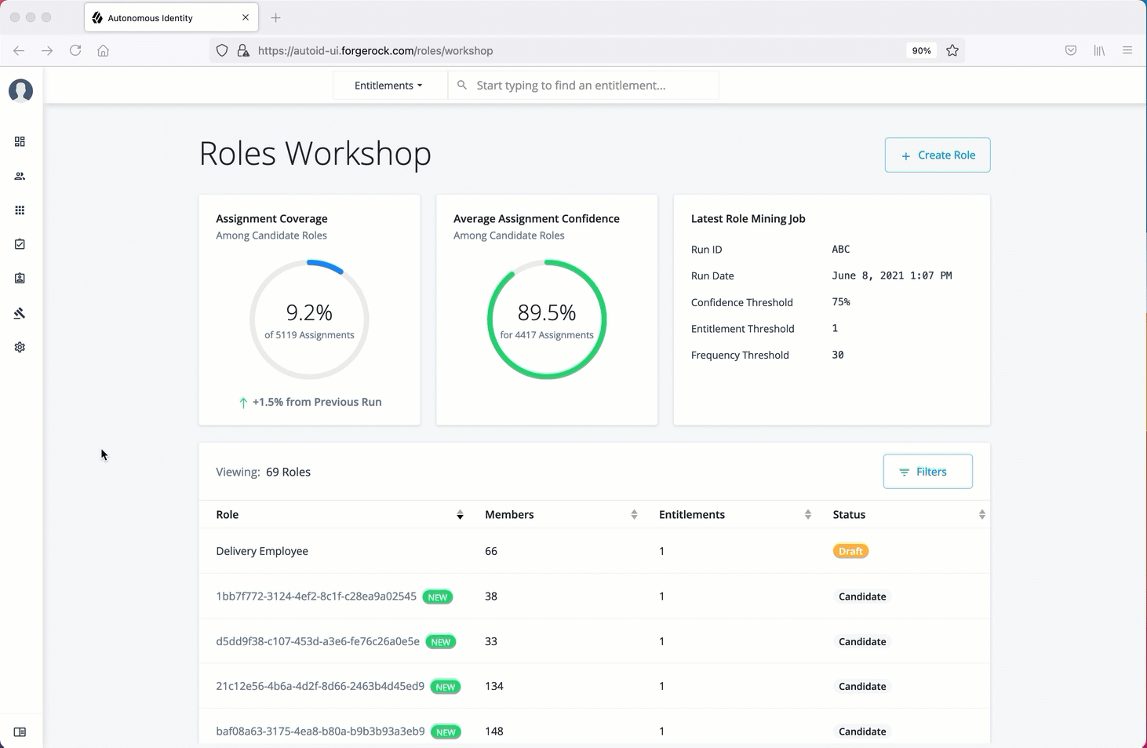Open the roles badge icon in sidebar
The image size is (1147, 748).
[20, 279]
